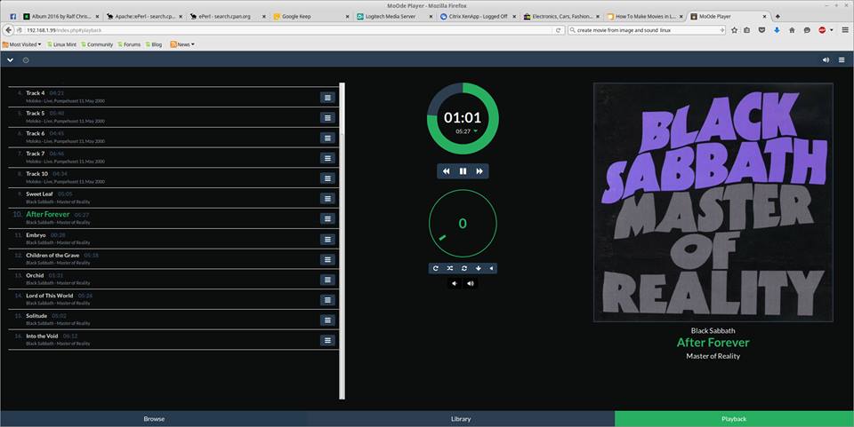Switch to the Browse panel tab
Viewport: 854px width, 427px height.
154,419
